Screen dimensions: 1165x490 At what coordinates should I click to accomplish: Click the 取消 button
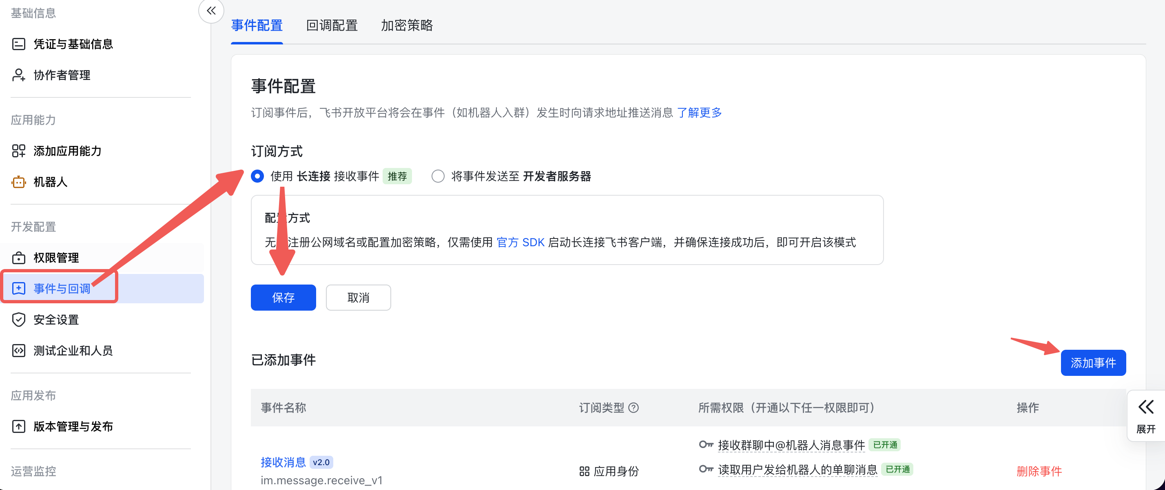coord(358,298)
